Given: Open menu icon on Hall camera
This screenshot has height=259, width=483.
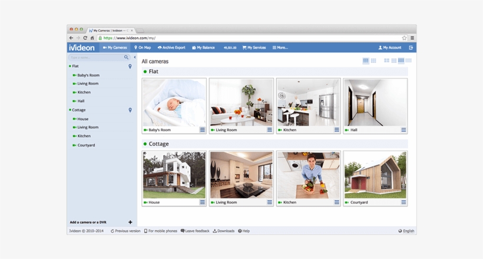Looking at the screenshot, I should 403,130.
